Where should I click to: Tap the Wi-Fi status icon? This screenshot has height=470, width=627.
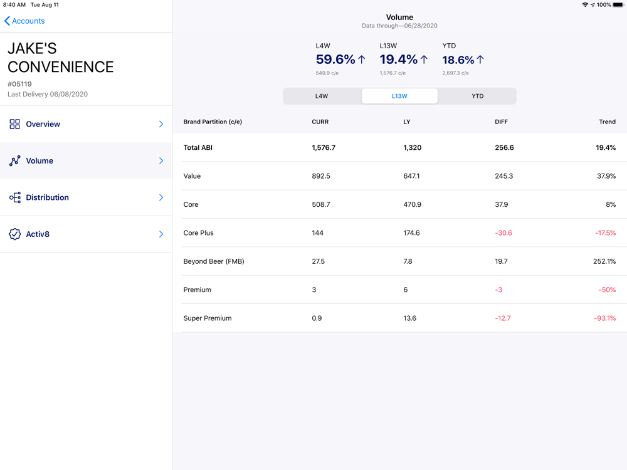click(585, 5)
